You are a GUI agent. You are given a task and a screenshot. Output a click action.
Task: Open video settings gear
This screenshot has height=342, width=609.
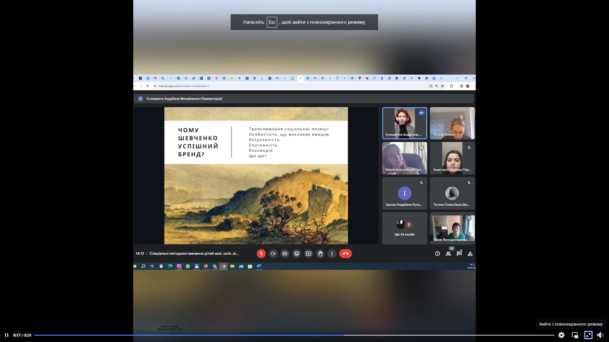(x=561, y=335)
